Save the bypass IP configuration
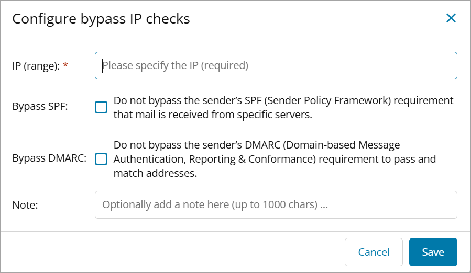471x273 pixels. click(433, 252)
